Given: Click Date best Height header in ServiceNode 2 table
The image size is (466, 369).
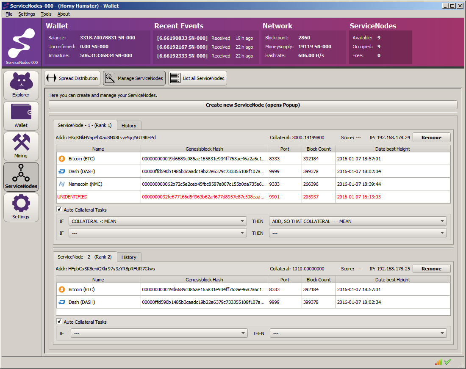Looking at the screenshot, I should click(x=393, y=280).
